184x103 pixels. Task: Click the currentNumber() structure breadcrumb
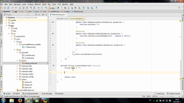pos(77,19)
